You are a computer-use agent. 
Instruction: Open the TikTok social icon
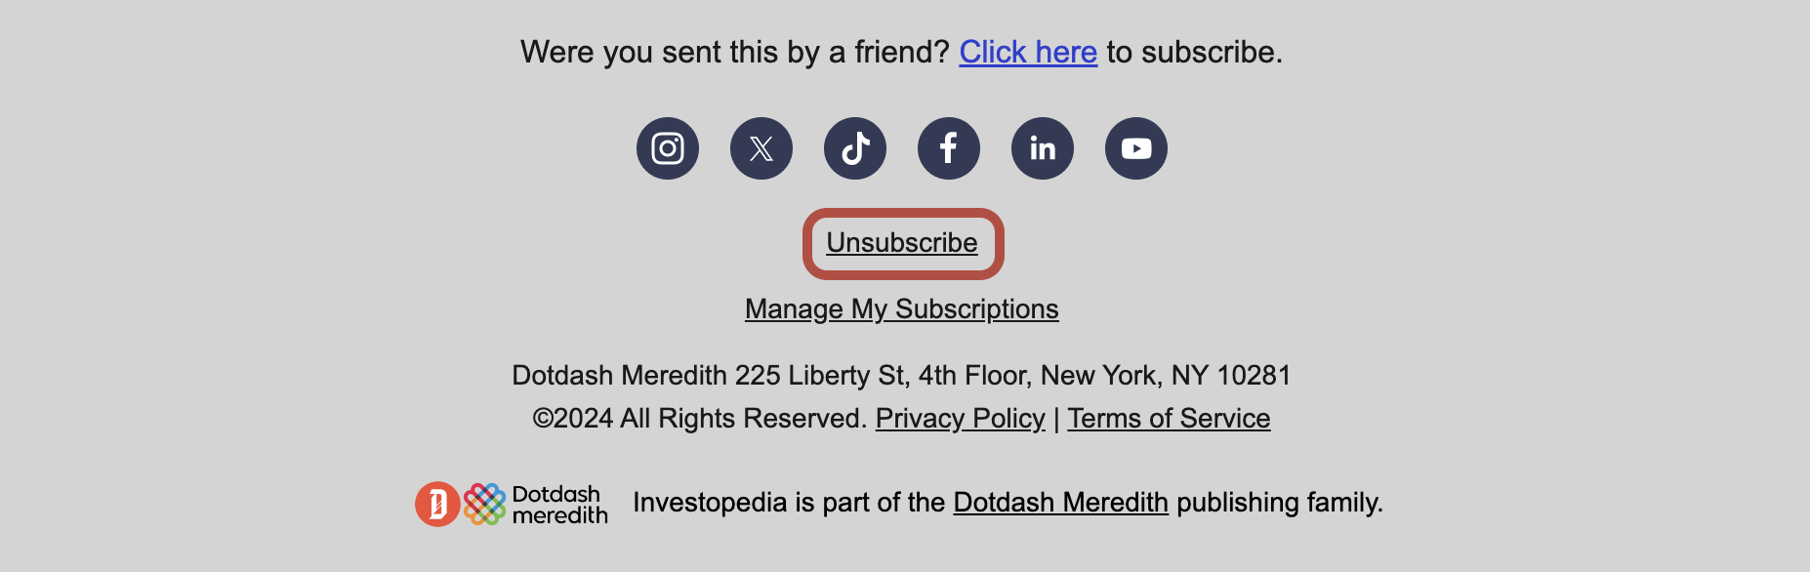(855, 148)
